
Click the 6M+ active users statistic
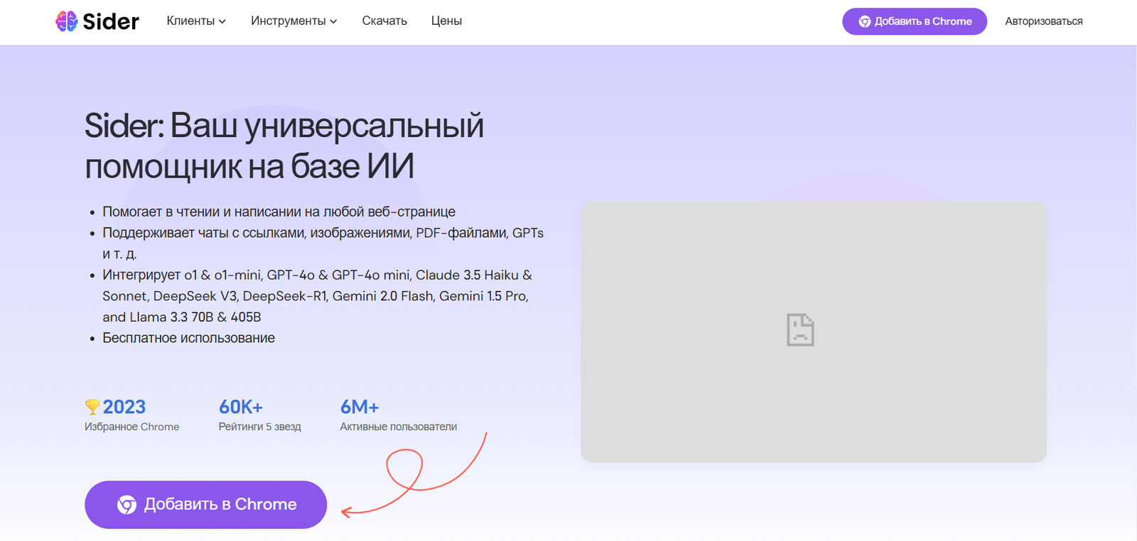point(360,407)
